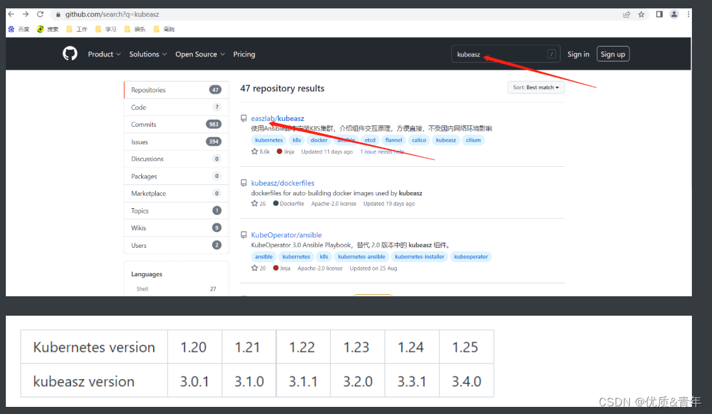
Task: Open the browser three-dot menu
Action: point(689,14)
